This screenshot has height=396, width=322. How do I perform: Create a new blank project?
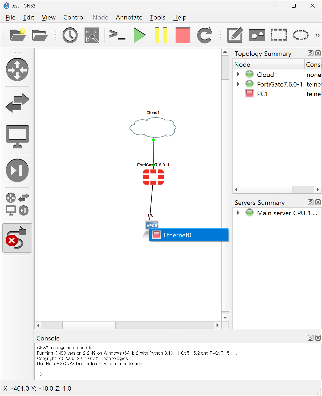pos(18,35)
